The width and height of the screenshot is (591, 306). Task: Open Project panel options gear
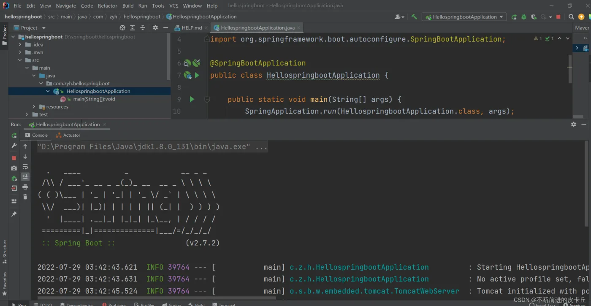pyautogui.click(x=155, y=28)
